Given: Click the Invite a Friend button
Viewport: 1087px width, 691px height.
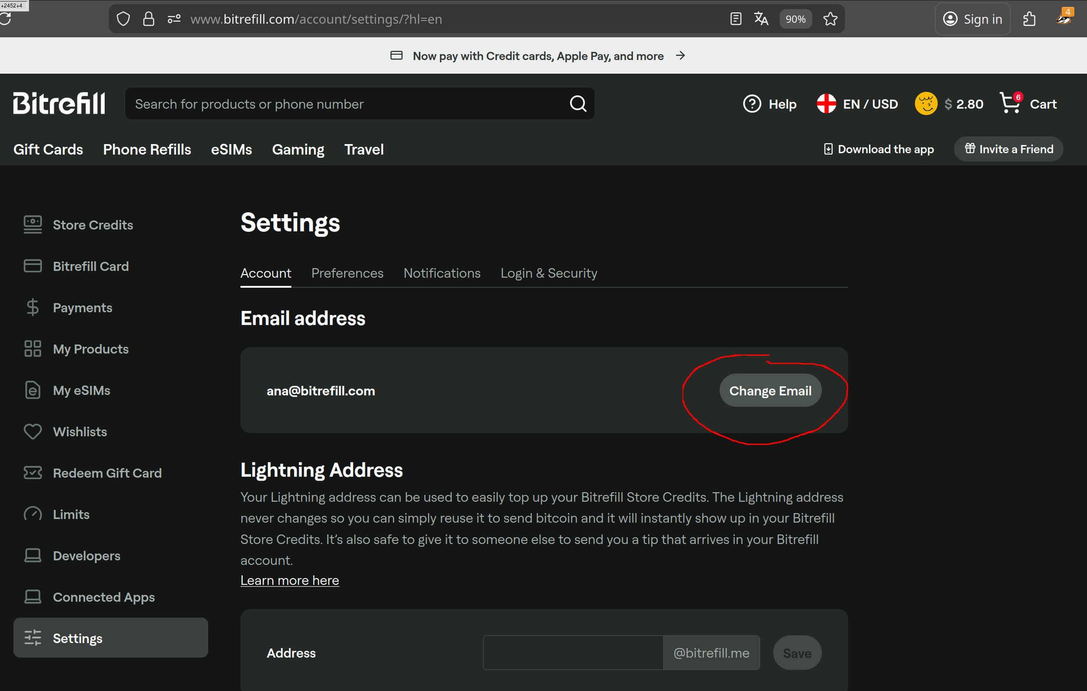Looking at the screenshot, I should pyautogui.click(x=1009, y=149).
